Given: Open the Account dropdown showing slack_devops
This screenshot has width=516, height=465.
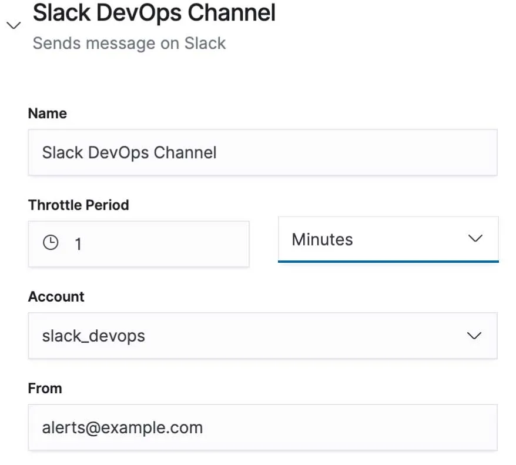Looking at the screenshot, I should [263, 336].
